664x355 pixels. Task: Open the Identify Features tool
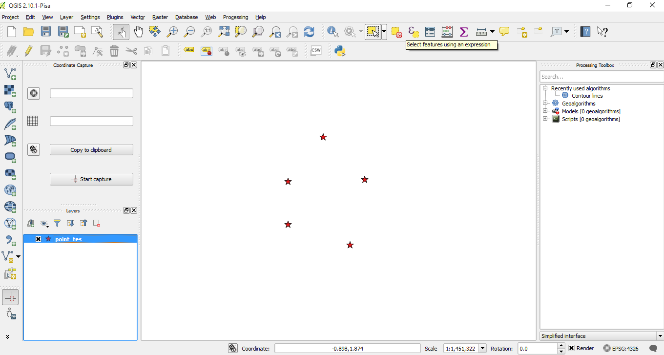click(x=332, y=32)
